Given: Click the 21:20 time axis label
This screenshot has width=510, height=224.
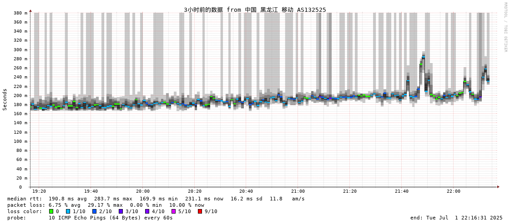Looking at the screenshot, I should pyautogui.click(x=350, y=192).
